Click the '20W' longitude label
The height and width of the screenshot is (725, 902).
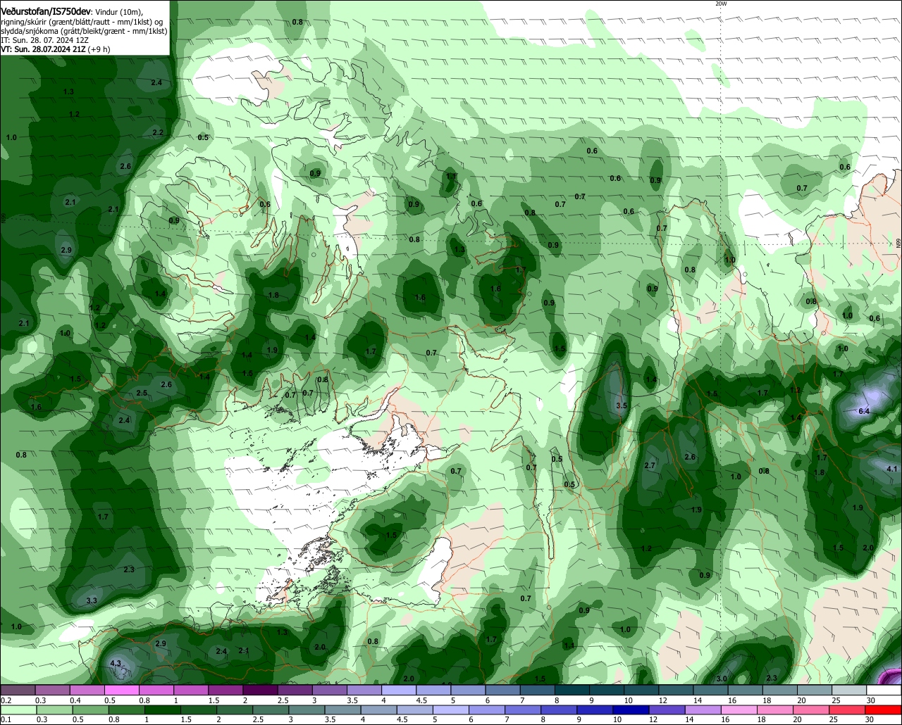[720, 4]
